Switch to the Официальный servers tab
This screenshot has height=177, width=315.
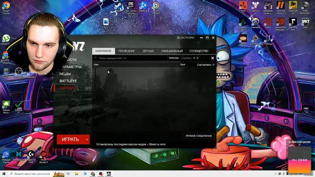click(172, 51)
